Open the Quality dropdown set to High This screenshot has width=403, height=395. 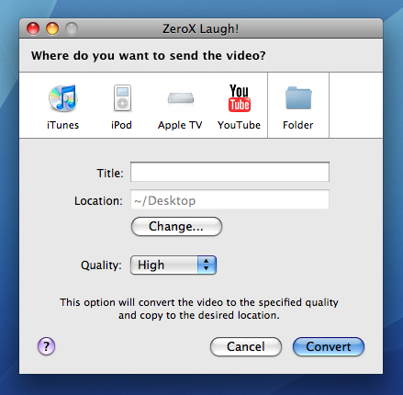tap(174, 265)
